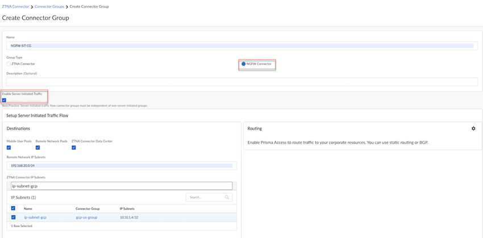The image size is (483, 238).
Task: Uncheck the Mobile User Pools checkbox
Action: click(x=9, y=148)
